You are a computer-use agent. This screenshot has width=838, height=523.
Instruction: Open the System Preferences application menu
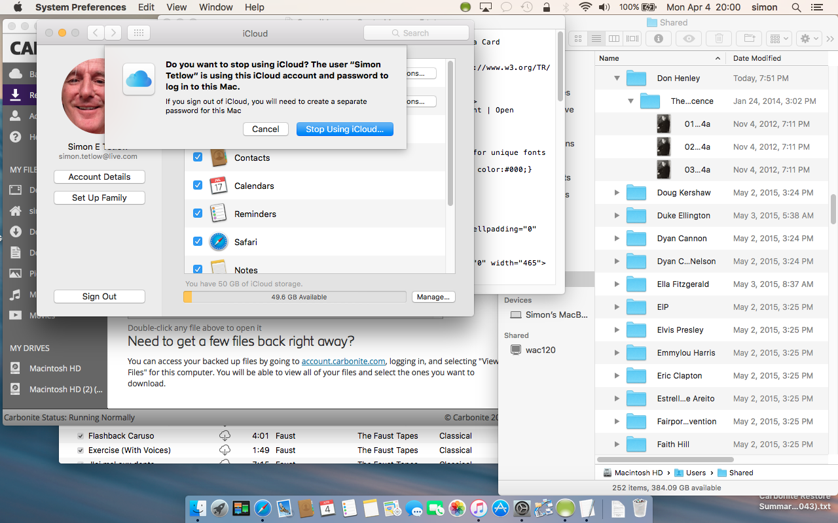[x=81, y=7]
